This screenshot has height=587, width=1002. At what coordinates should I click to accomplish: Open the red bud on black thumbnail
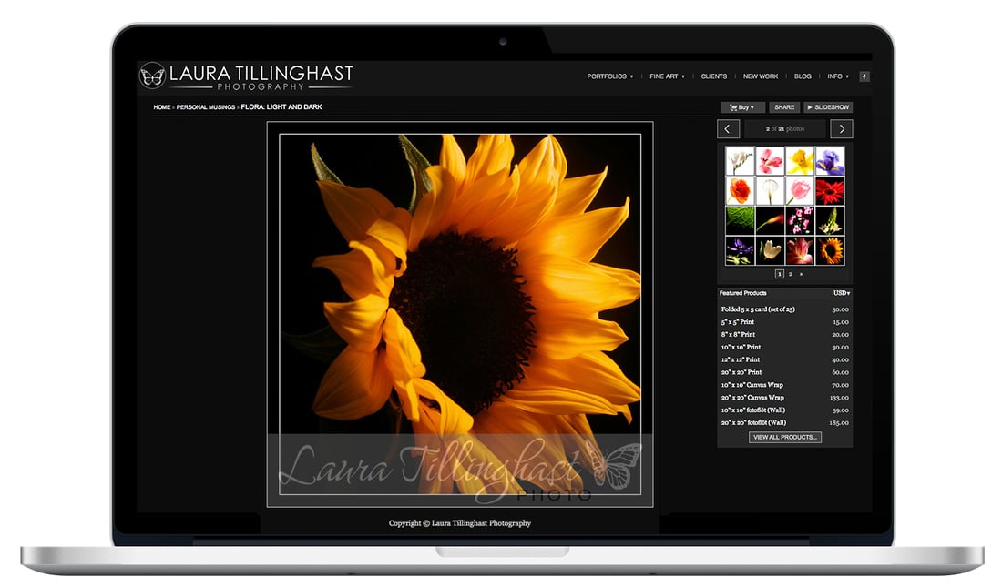tap(770, 221)
